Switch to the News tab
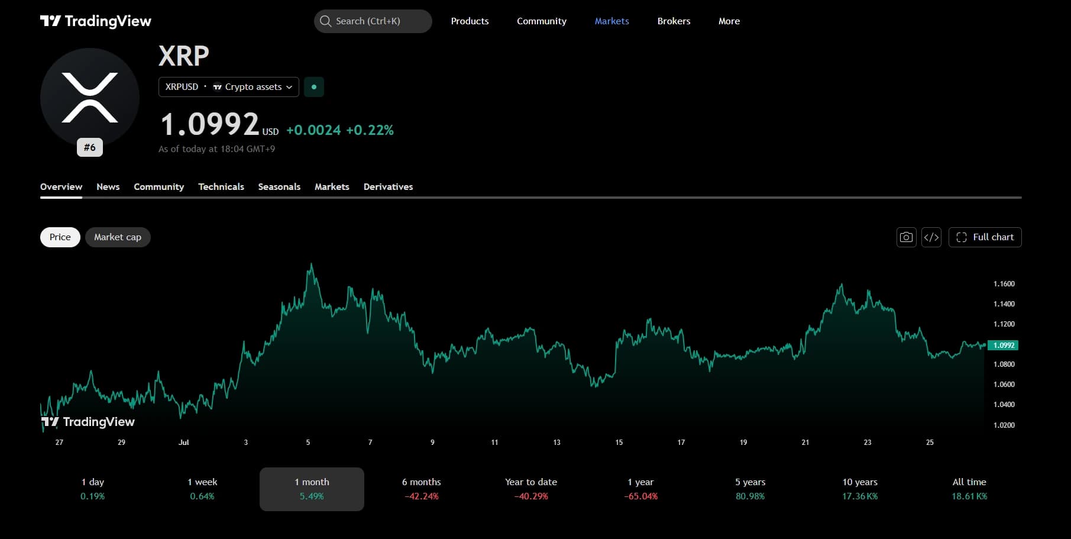The image size is (1071, 539). click(108, 187)
